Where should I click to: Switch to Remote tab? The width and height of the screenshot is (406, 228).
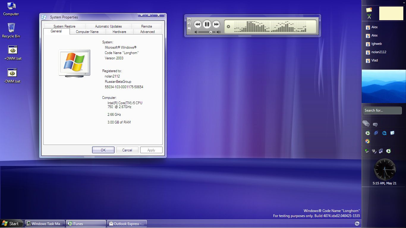click(147, 26)
